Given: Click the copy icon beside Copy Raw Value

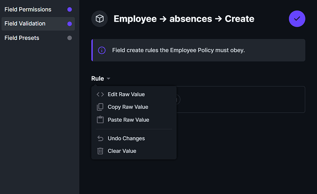Looking at the screenshot, I should point(100,107).
